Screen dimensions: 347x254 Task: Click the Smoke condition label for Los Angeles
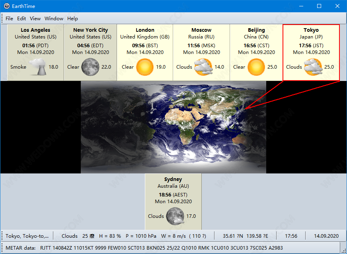tap(18, 67)
